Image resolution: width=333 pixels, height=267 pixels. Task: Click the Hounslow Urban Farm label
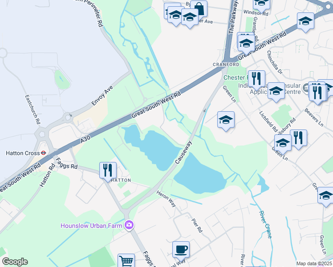(x=91, y=226)
